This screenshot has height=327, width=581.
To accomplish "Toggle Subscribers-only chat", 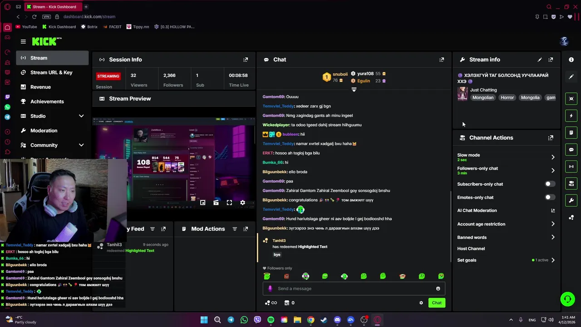I will click(550, 184).
